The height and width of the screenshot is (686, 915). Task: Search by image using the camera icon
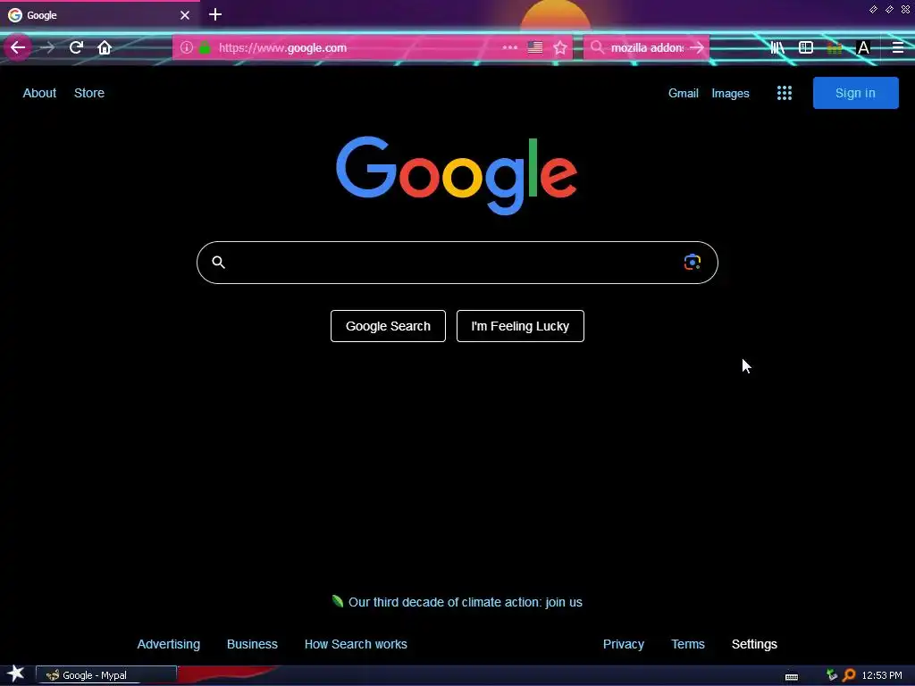pos(693,262)
